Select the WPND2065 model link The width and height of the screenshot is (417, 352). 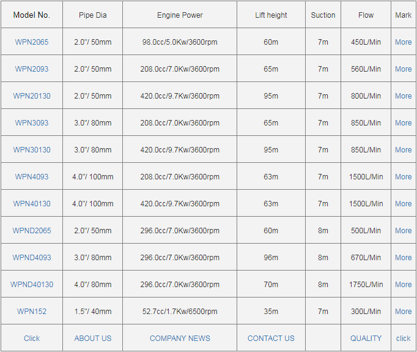[32, 231]
